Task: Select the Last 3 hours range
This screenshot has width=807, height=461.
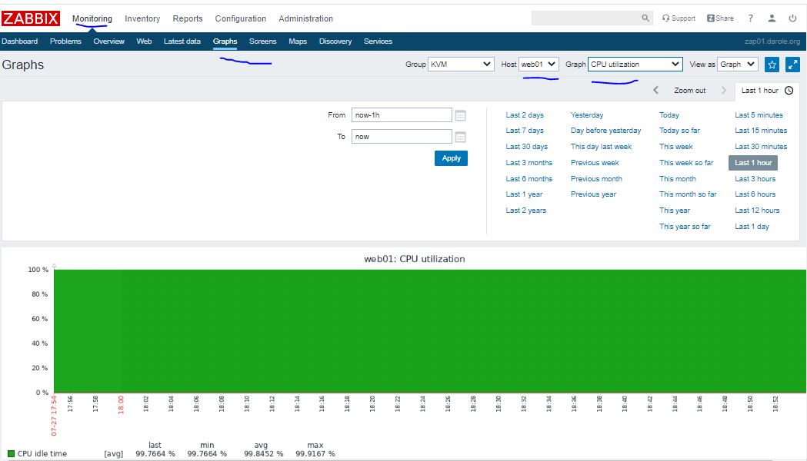Action: click(x=755, y=179)
